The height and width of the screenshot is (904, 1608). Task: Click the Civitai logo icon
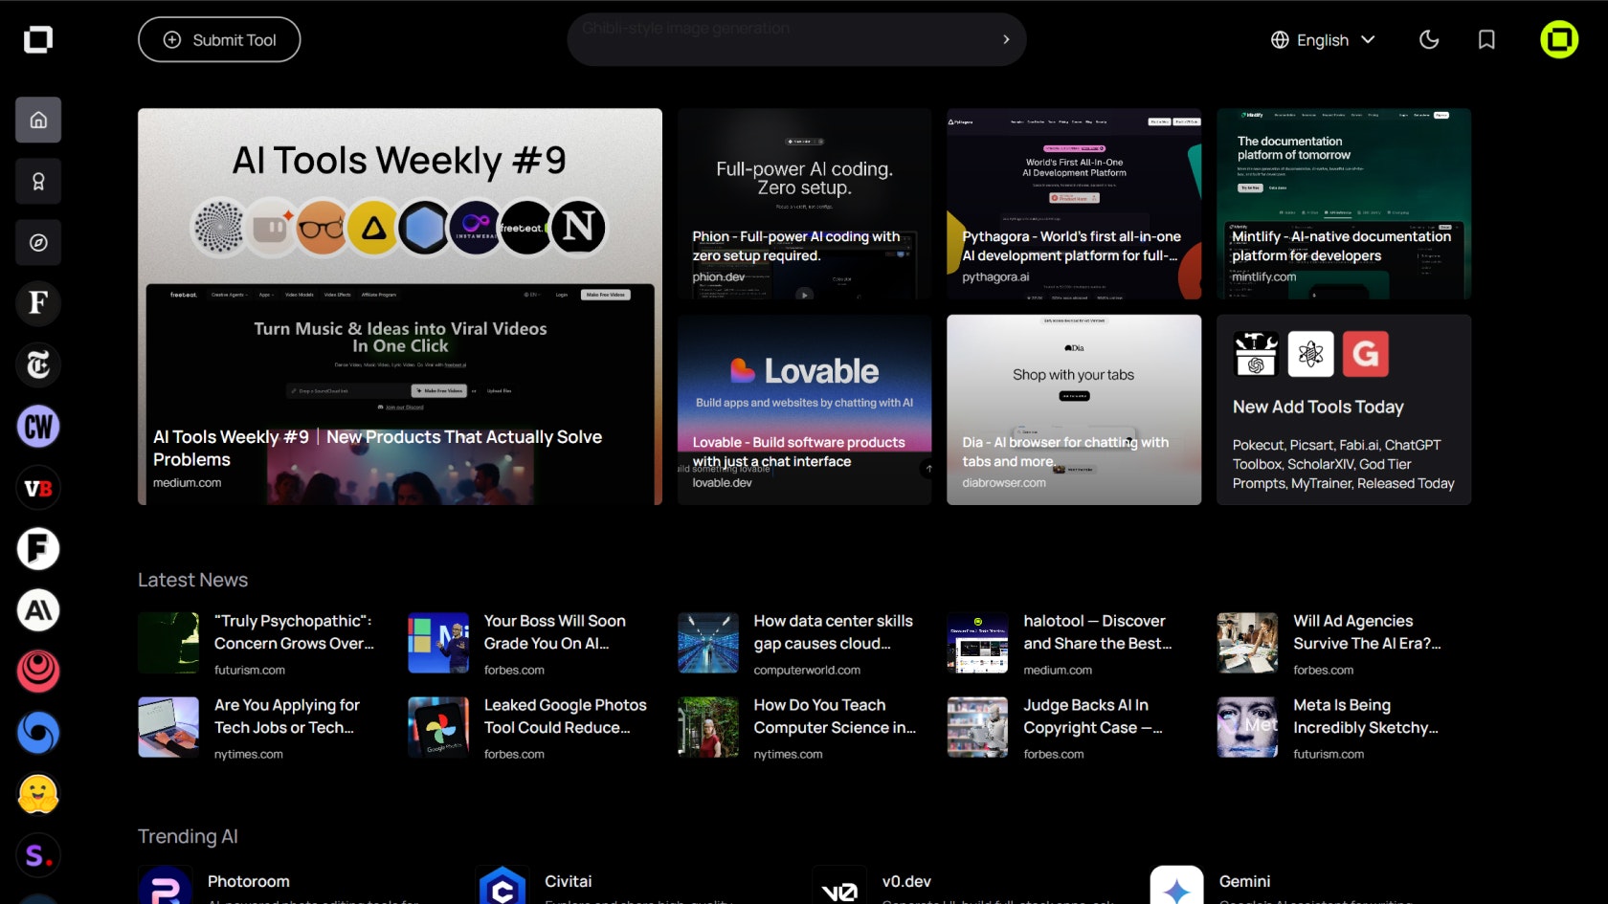[502, 887]
